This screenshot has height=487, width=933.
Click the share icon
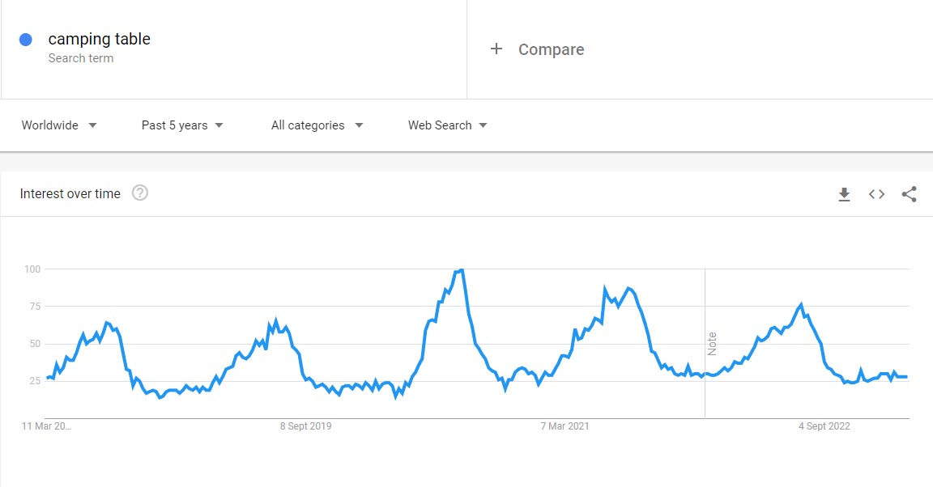[909, 194]
